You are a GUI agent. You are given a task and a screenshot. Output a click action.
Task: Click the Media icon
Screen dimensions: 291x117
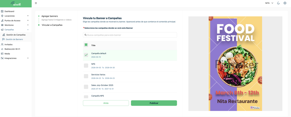2,54
